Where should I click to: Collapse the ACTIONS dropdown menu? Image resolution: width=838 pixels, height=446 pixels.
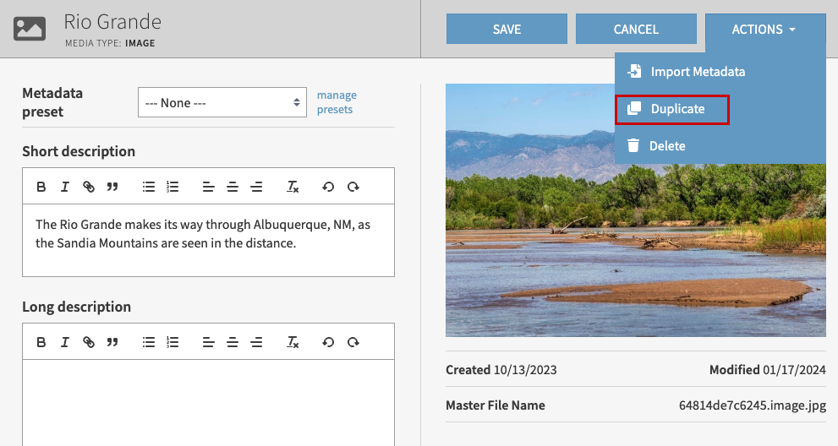[765, 30]
